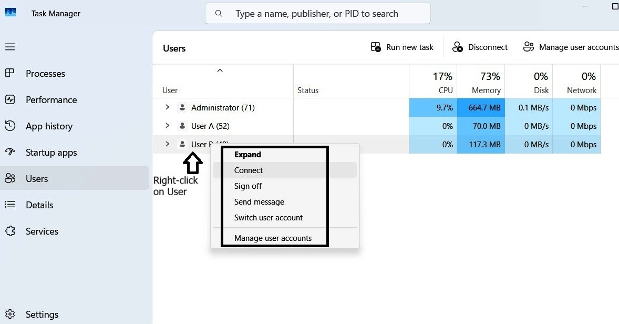619x324 pixels.
Task: Sort by the Status column header
Action: (x=352, y=82)
